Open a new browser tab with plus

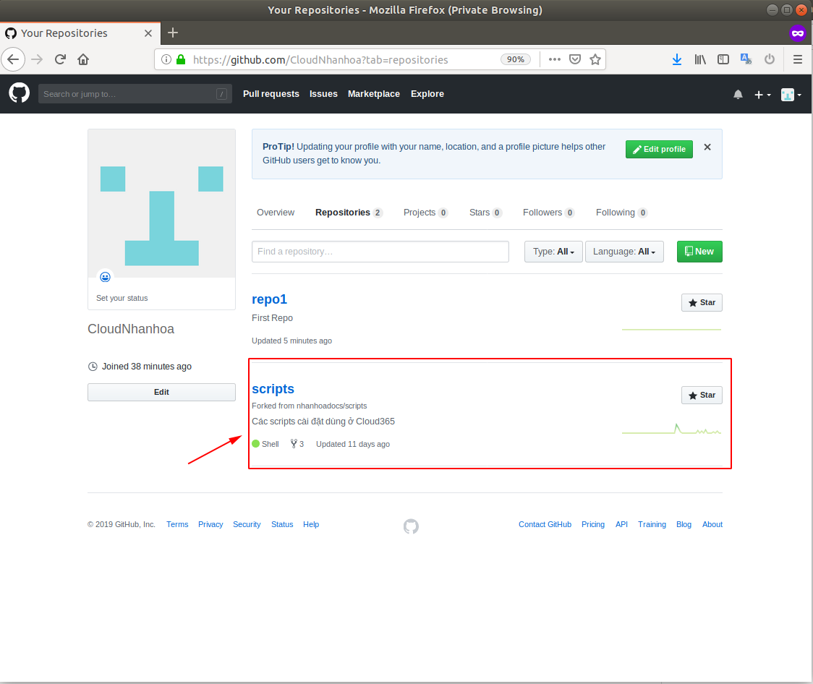point(173,33)
